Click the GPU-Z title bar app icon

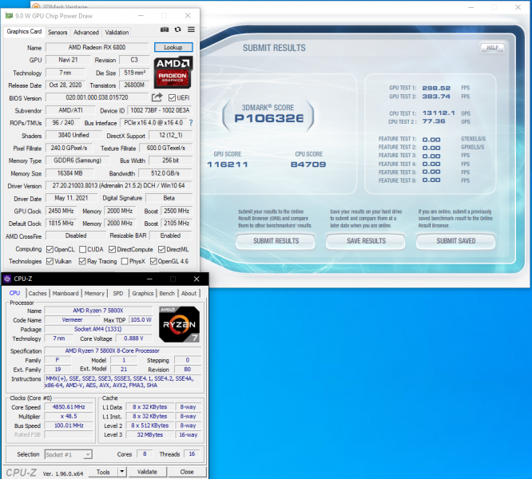pos(8,14)
